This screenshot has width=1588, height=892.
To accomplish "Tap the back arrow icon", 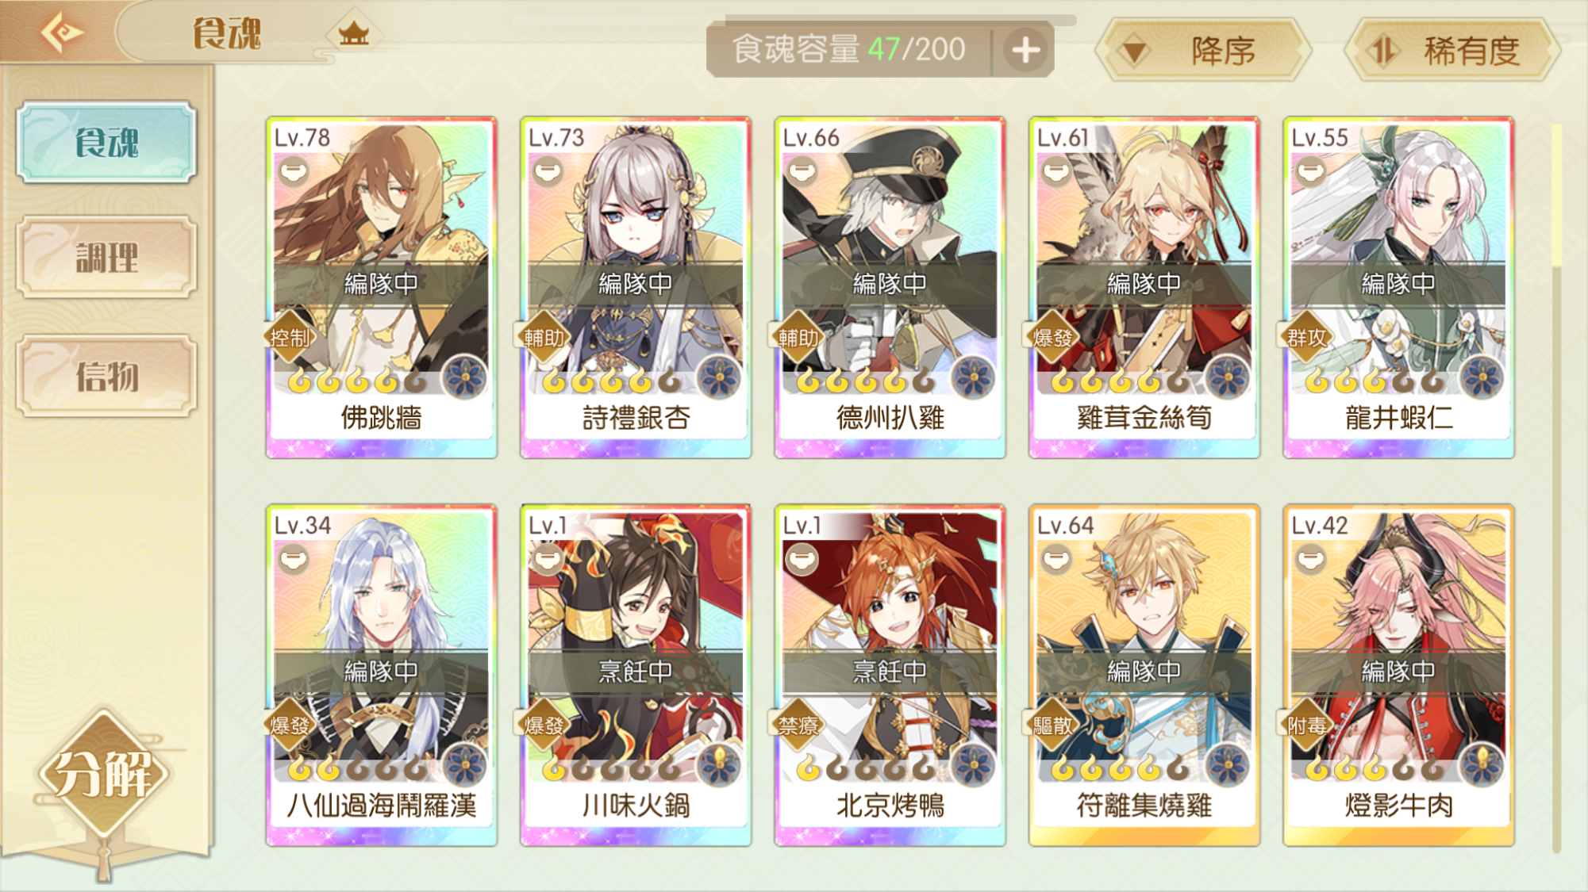I will 62,33.
